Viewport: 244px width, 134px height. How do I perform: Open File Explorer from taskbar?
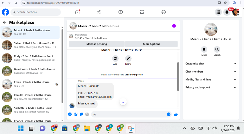[87, 128]
